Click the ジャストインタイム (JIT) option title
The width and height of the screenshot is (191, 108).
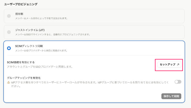click(30, 30)
